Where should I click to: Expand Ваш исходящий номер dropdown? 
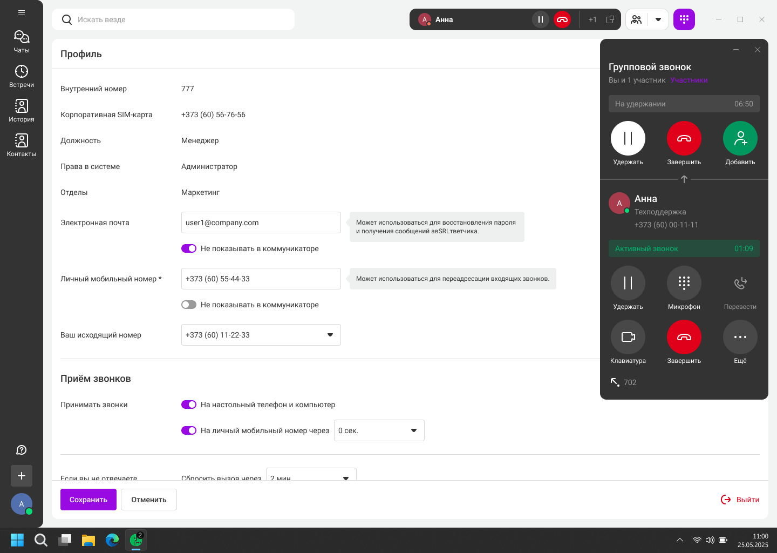coord(330,335)
